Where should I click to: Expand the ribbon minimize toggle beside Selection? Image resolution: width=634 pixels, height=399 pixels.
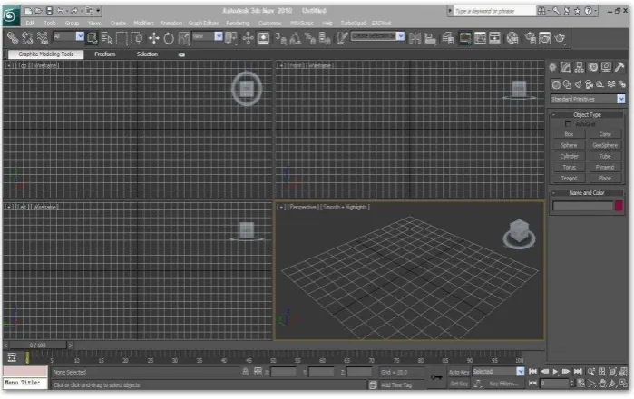tap(181, 54)
